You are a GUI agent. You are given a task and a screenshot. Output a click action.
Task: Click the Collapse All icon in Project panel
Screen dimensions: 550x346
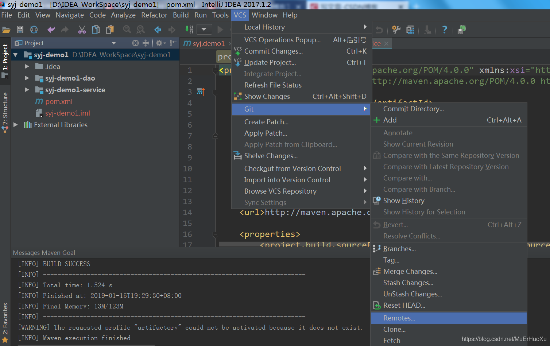pyautogui.click(x=146, y=43)
